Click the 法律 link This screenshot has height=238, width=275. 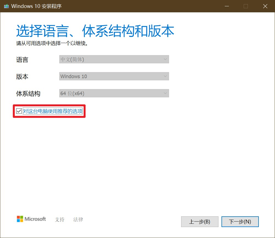78,219
